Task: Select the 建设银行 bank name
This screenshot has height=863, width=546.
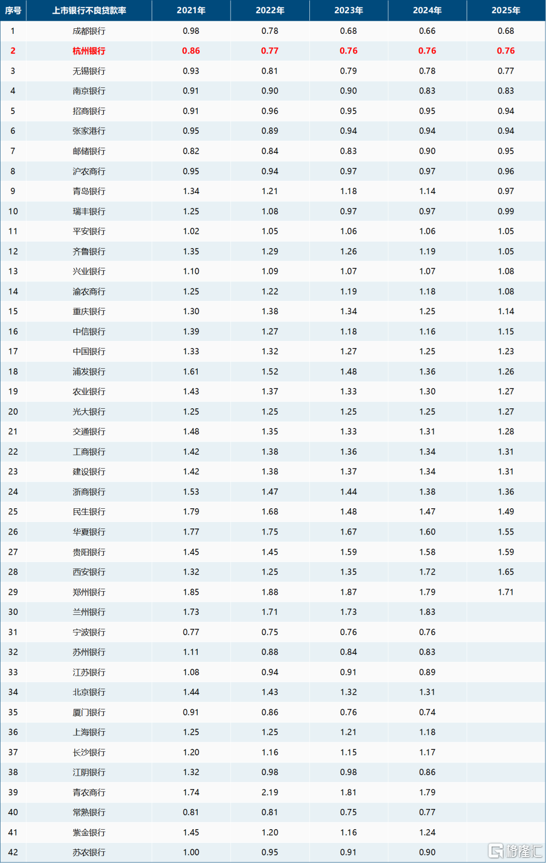Action: (x=89, y=472)
